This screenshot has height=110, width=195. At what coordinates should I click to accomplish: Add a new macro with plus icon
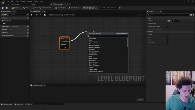click(x=28, y=30)
